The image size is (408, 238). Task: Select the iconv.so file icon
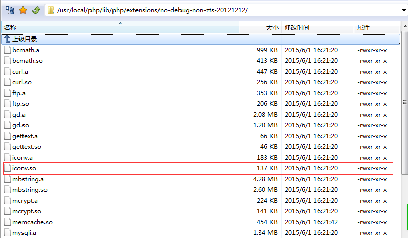click(7, 168)
